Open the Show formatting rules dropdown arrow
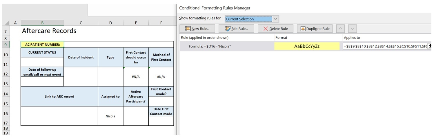The height and width of the screenshot is (138, 434). click(276, 19)
